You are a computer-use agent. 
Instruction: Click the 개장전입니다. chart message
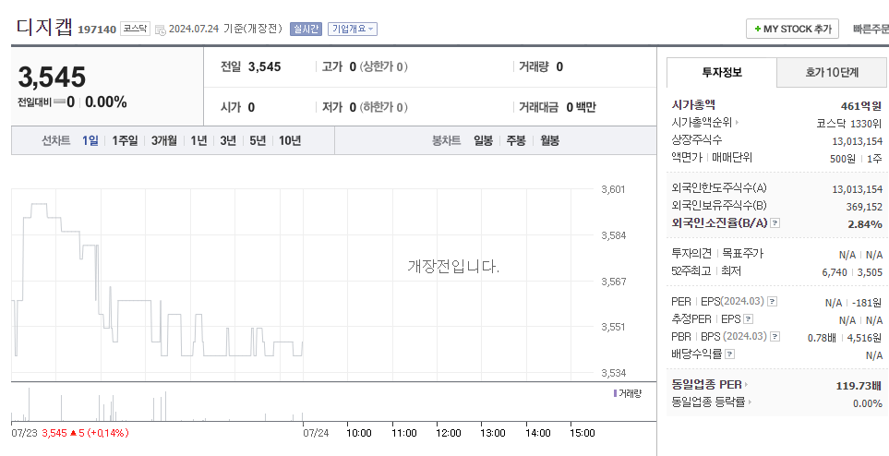(x=453, y=266)
